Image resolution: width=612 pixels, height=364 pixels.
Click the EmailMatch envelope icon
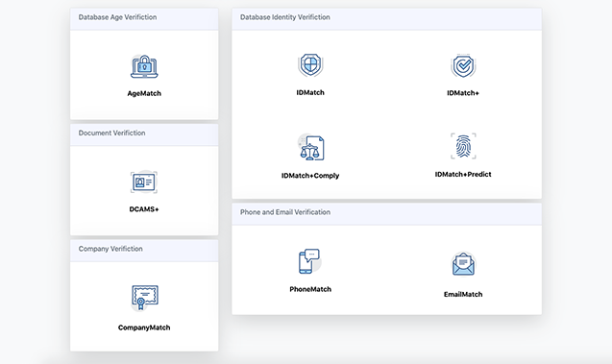point(463,264)
